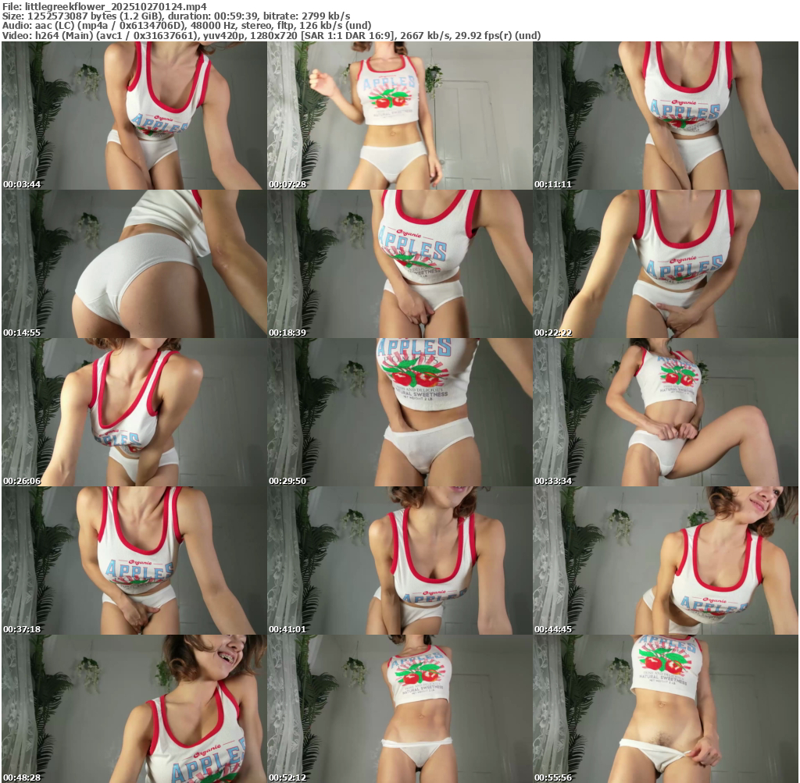Choose the preview frame marked 00:33:34
Image resolution: width=800 pixels, height=783 pixels.
[x=666, y=412]
